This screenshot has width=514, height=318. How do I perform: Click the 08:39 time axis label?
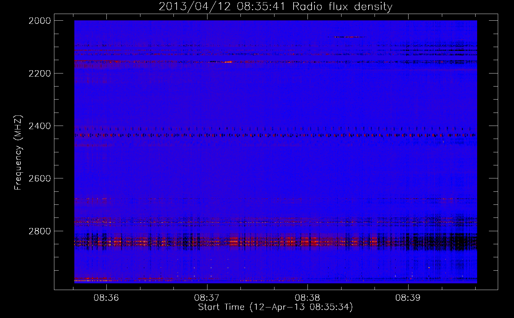click(408, 298)
